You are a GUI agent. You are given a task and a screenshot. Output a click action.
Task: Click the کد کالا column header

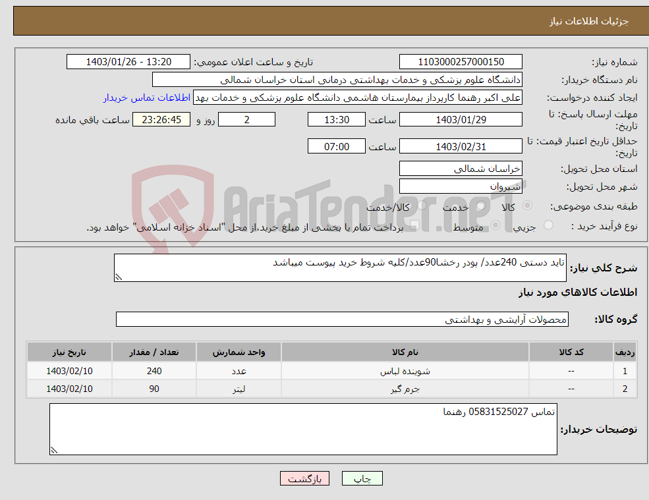click(x=571, y=352)
